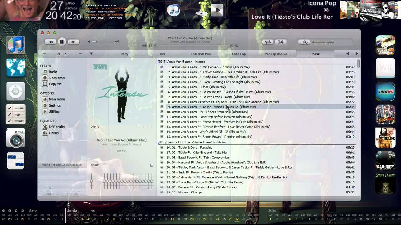
Task: Open Library in Equalizer section
Action: click(51, 133)
